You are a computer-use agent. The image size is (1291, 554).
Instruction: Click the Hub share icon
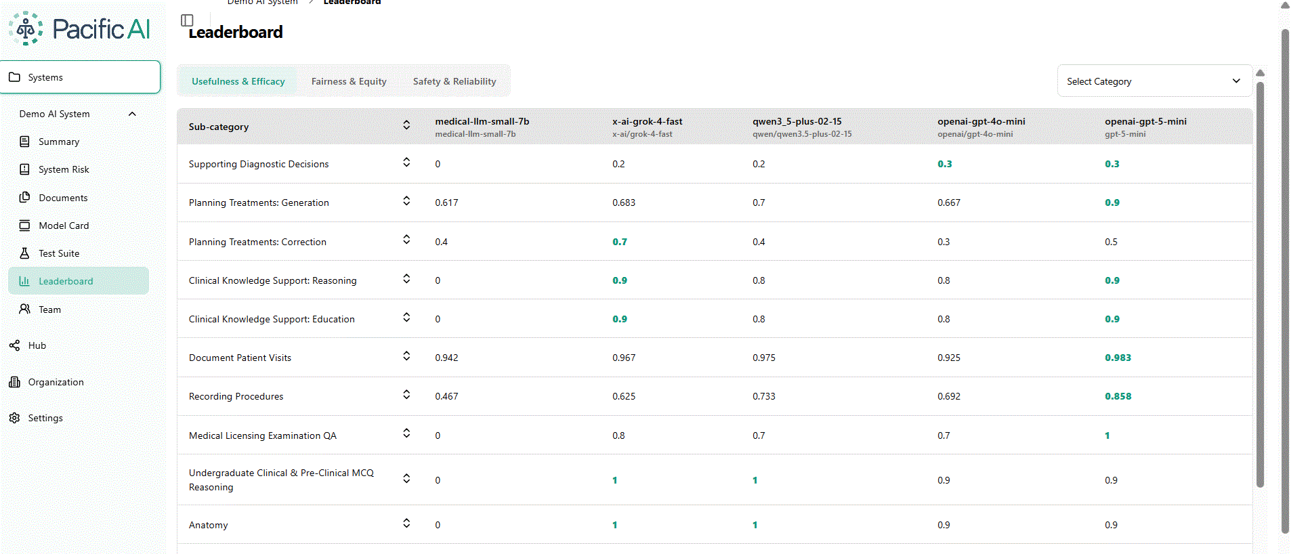coord(14,345)
